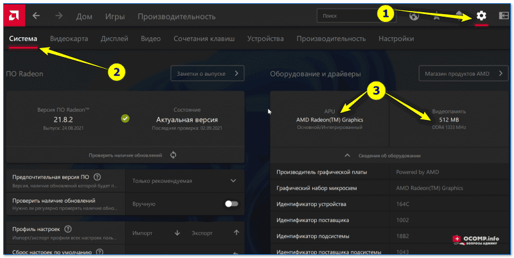
Task: Click the Вручную value text
Action: click(x=143, y=204)
